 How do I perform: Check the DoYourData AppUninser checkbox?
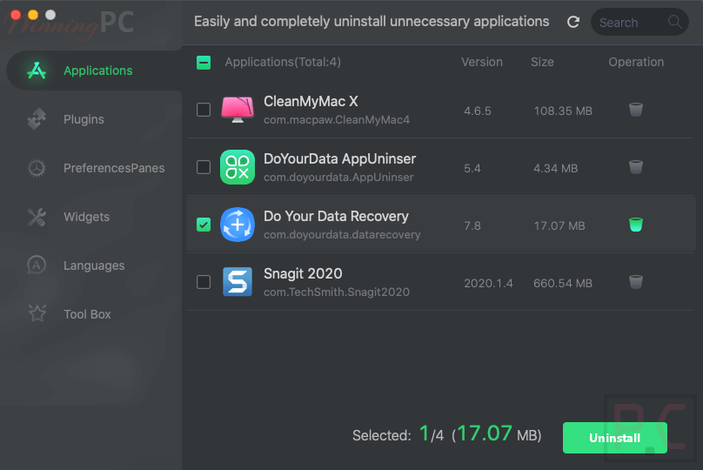[x=204, y=167]
